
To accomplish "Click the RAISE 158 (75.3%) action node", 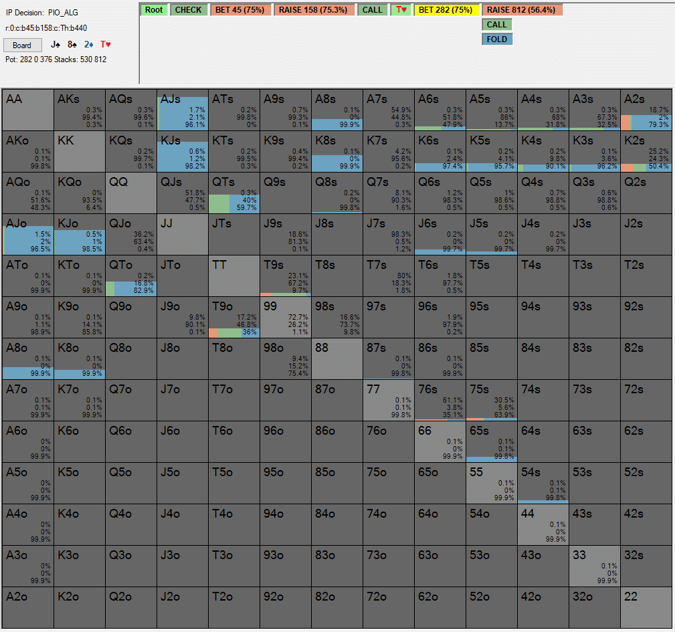I will tap(313, 10).
